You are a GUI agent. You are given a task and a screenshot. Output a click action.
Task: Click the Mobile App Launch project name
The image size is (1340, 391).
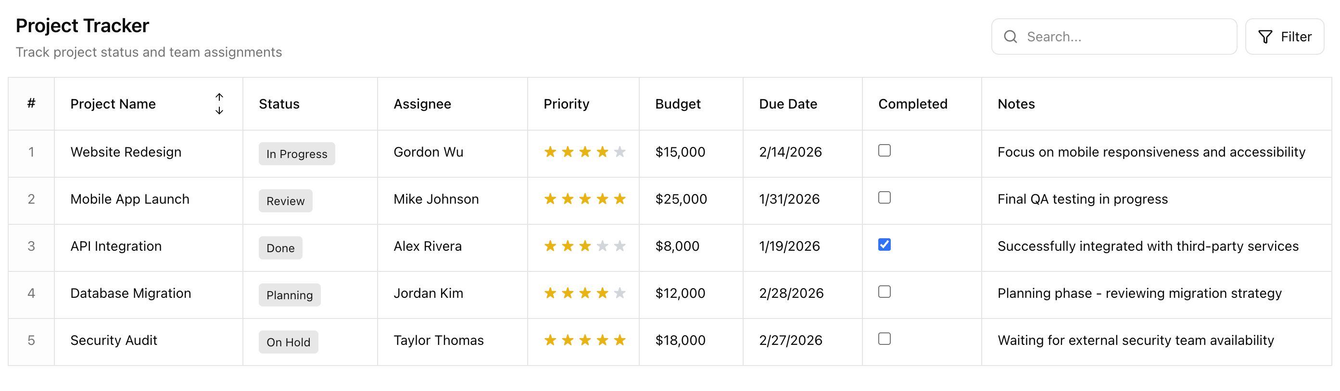pos(129,199)
